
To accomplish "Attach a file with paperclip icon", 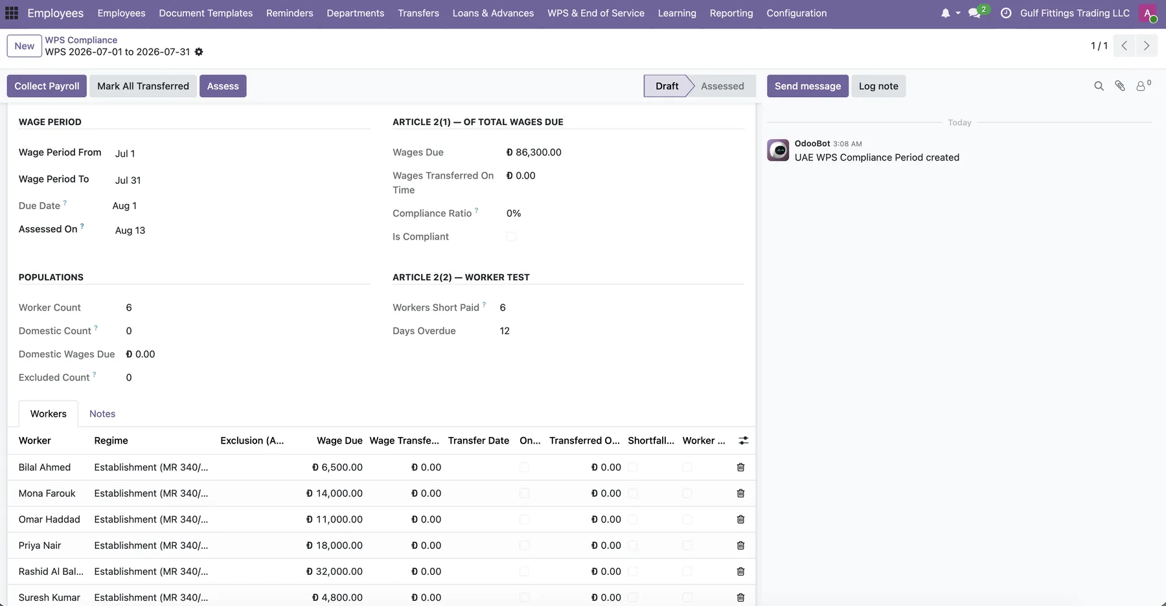I will [1120, 86].
